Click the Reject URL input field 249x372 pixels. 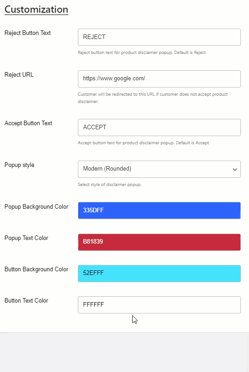[159, 79]
